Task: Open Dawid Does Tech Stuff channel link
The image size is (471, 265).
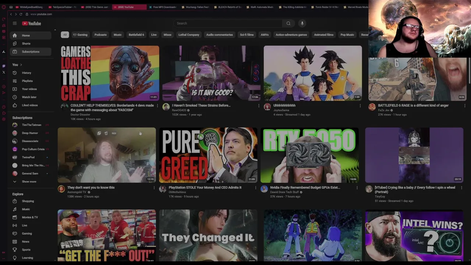Action: tap(284, 192)
